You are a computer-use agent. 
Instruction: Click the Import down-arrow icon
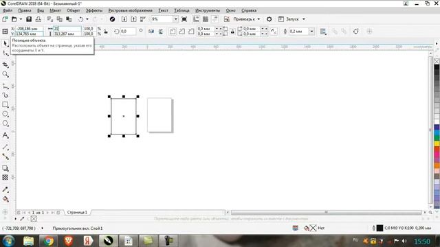[124, 19]
